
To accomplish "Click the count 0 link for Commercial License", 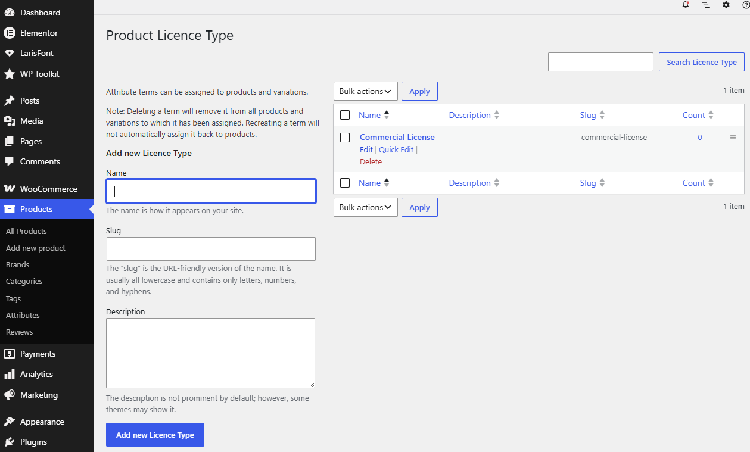I will pos(700,137).
